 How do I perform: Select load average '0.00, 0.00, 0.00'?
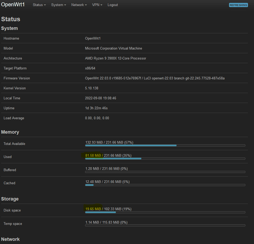[97, 118]
